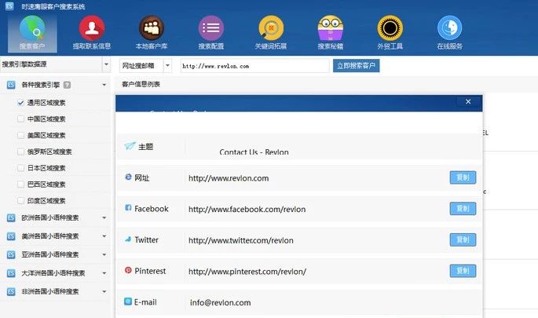Image resolution: width=538 pixels, height=318 pixels.
Task: Click the http://www.revlon.com text in dialog
Action: click(229, 178)
